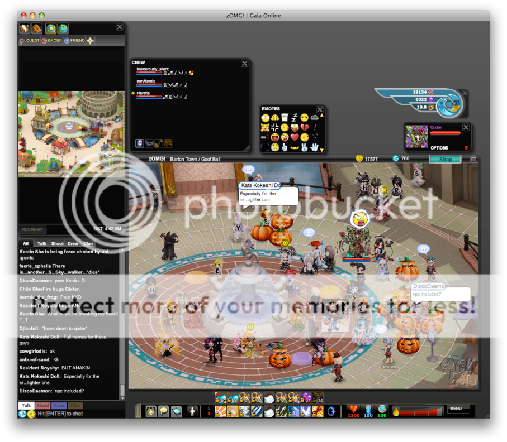
Task: Center map with the yellow crosshair icon
Action: pos(91,41)
